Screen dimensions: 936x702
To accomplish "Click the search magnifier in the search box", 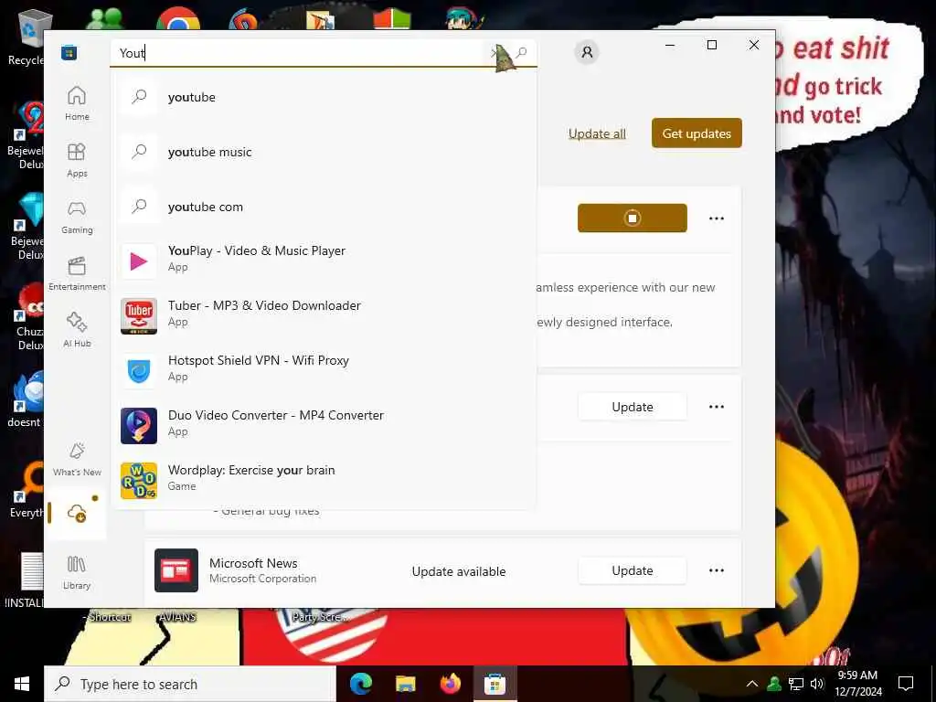I will 522,52.
